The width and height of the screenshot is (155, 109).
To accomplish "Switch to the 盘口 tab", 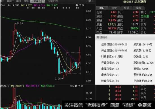I will pyautogui.click(x=102, y=8).
